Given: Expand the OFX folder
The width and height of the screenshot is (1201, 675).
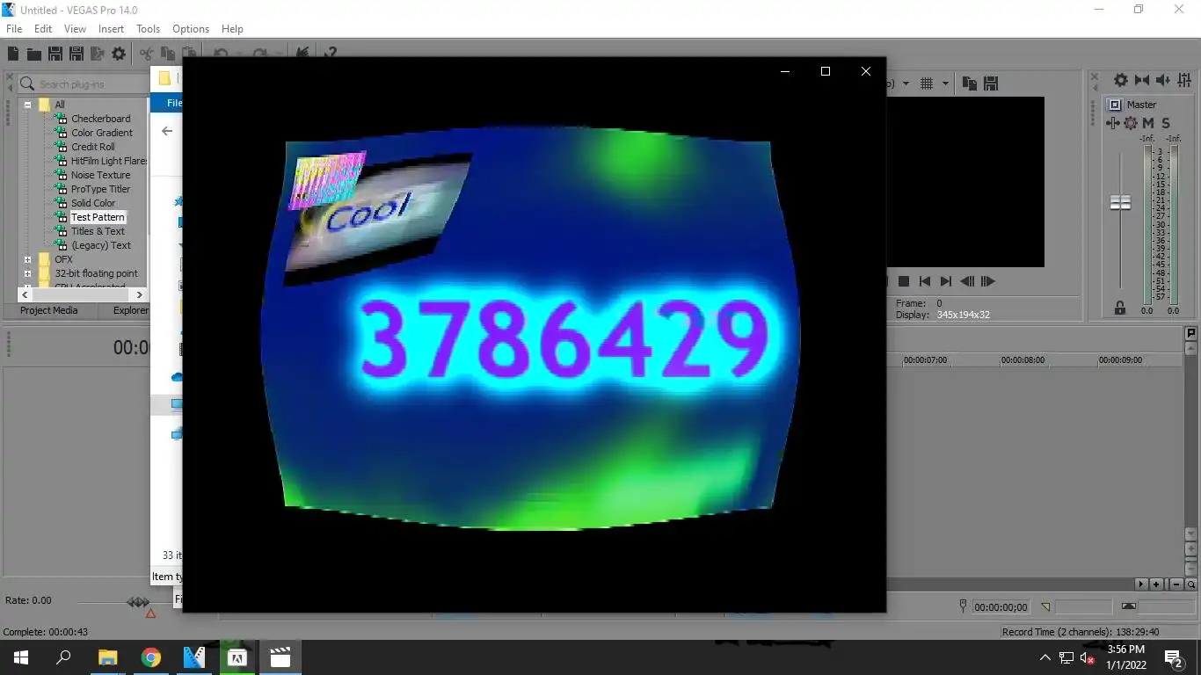Looking at the screenshot, I should [x=27, y=259].
